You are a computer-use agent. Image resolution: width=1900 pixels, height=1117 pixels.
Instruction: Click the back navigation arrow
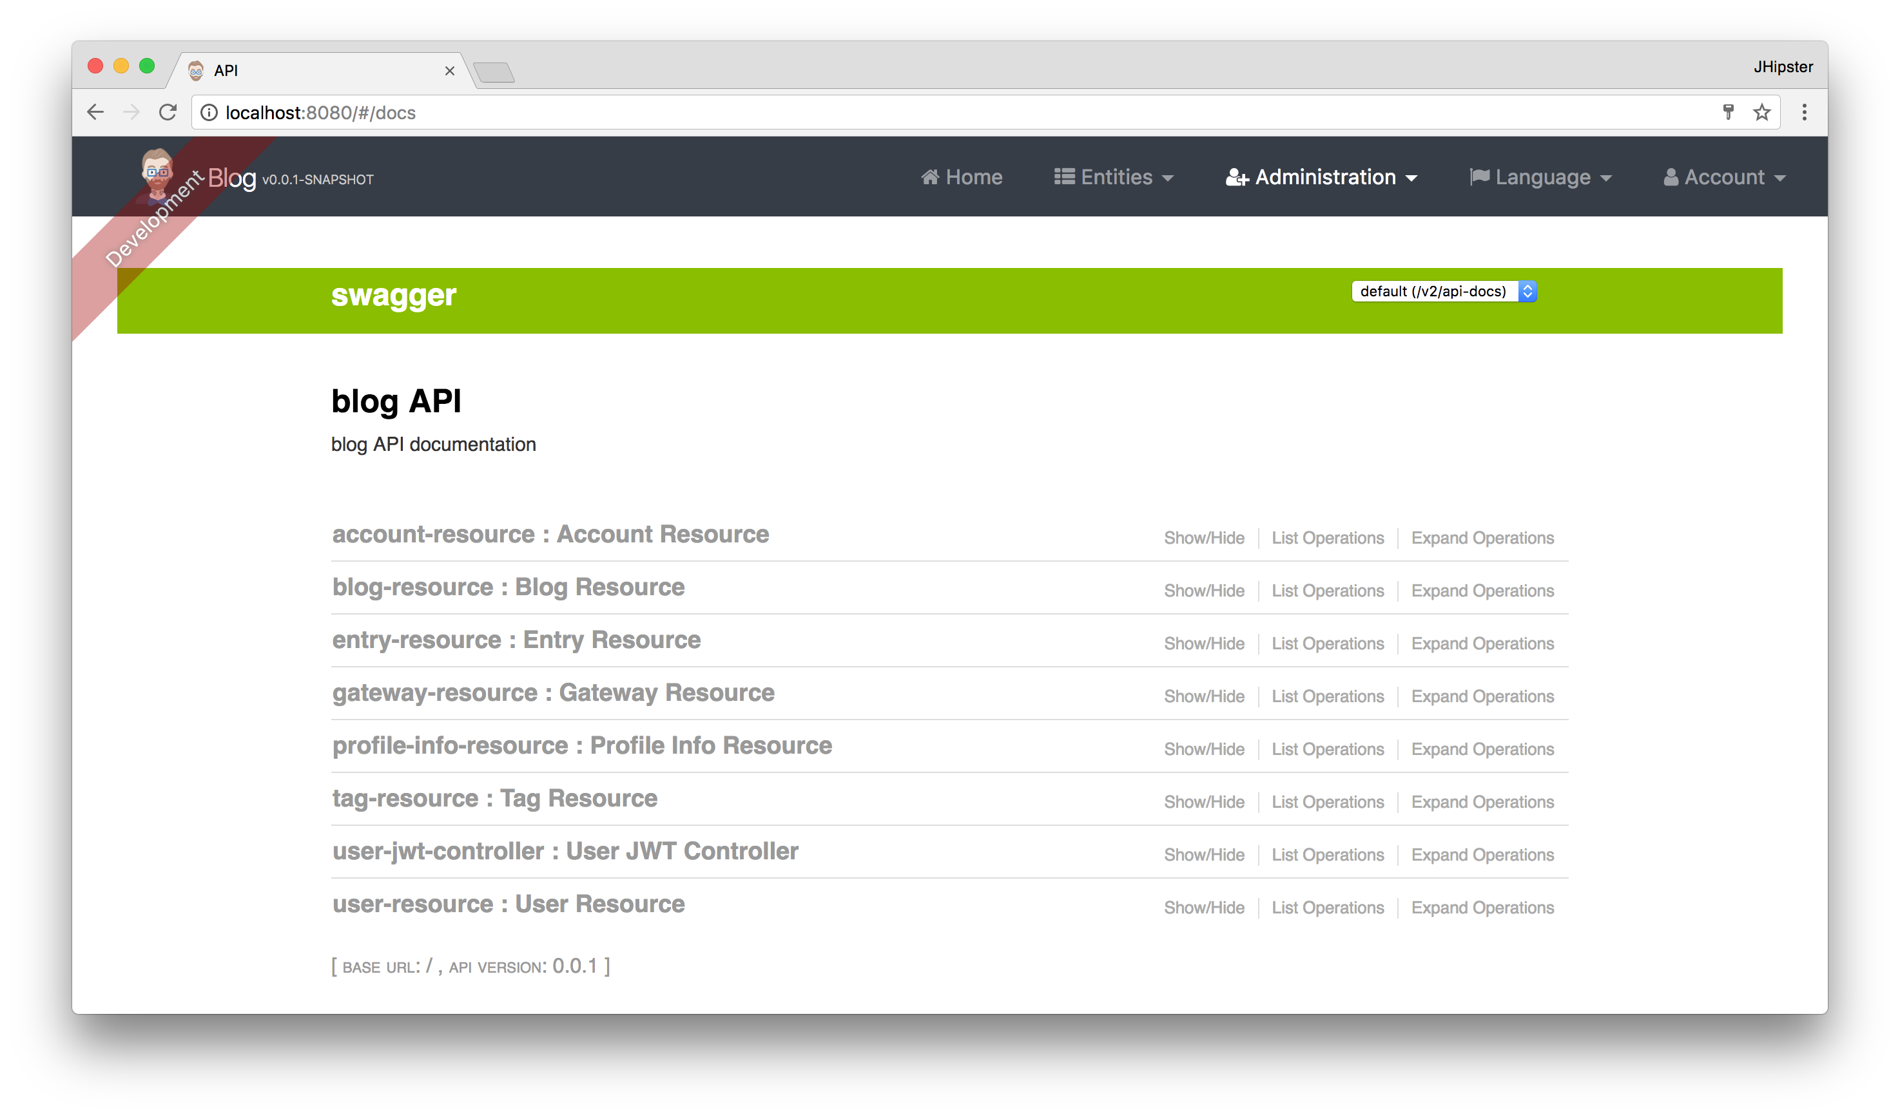(96, 112)
